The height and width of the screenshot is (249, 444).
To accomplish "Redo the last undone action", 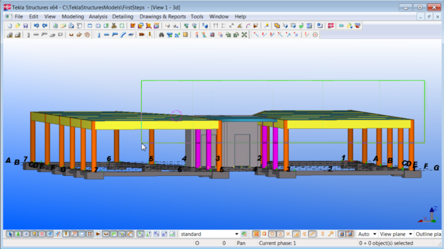I will 45,26.
